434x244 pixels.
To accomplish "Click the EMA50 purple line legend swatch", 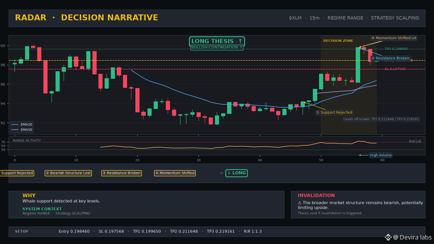I will click(15, 130).
